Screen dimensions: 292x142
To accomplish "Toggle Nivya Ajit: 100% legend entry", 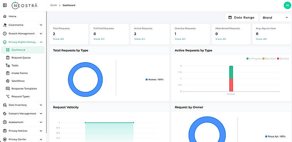I will (275, 137).
